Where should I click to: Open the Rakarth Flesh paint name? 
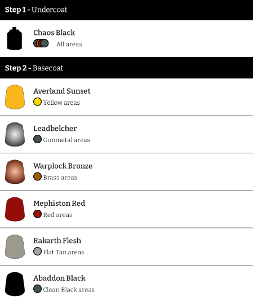coord(57,241)
